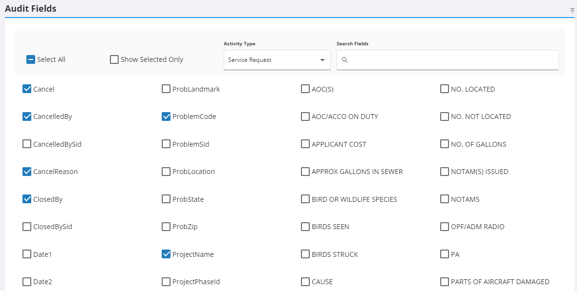The height and width of the screenshot is (291, 577).
Task: Open the Activity Type dropdown
Action: (277, 60)
